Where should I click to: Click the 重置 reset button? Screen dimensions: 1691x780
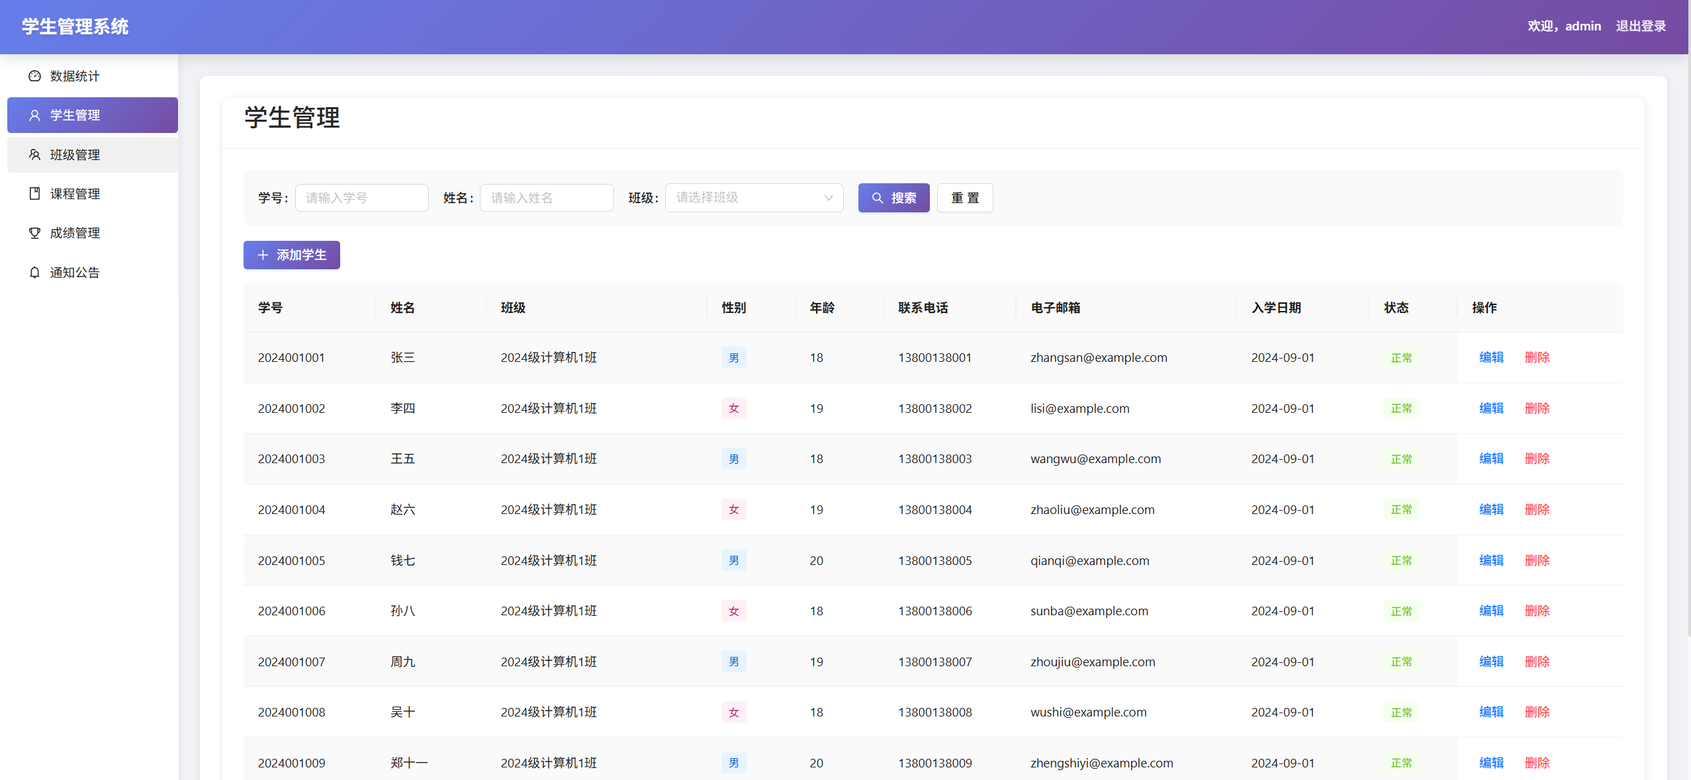pyautogui.click(x=965, y=198)
